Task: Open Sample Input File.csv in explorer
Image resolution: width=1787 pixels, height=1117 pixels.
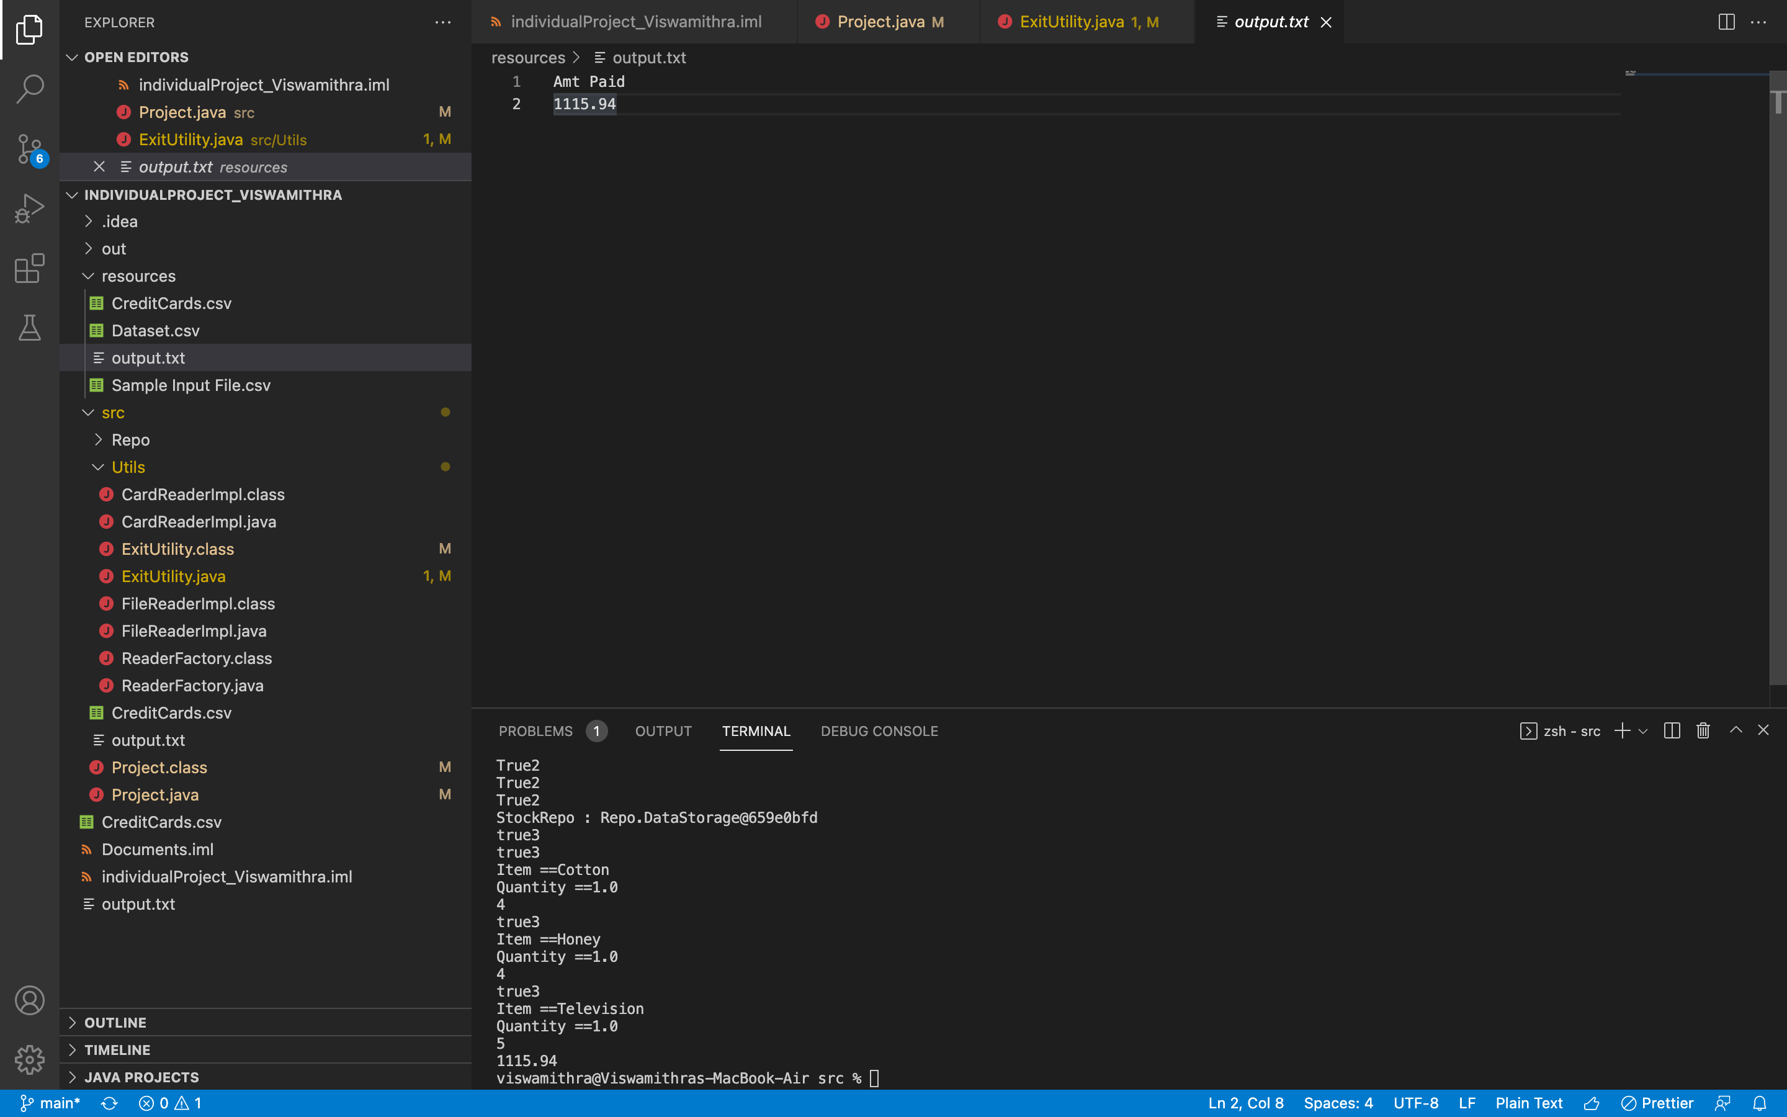Action: tap(266, 385)
